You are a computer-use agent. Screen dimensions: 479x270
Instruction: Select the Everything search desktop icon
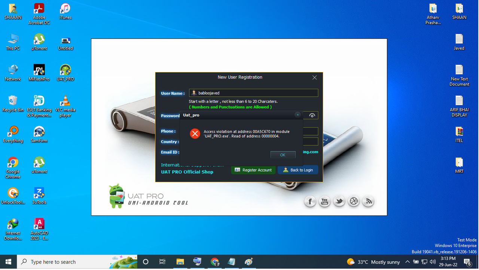pos(13,134)
